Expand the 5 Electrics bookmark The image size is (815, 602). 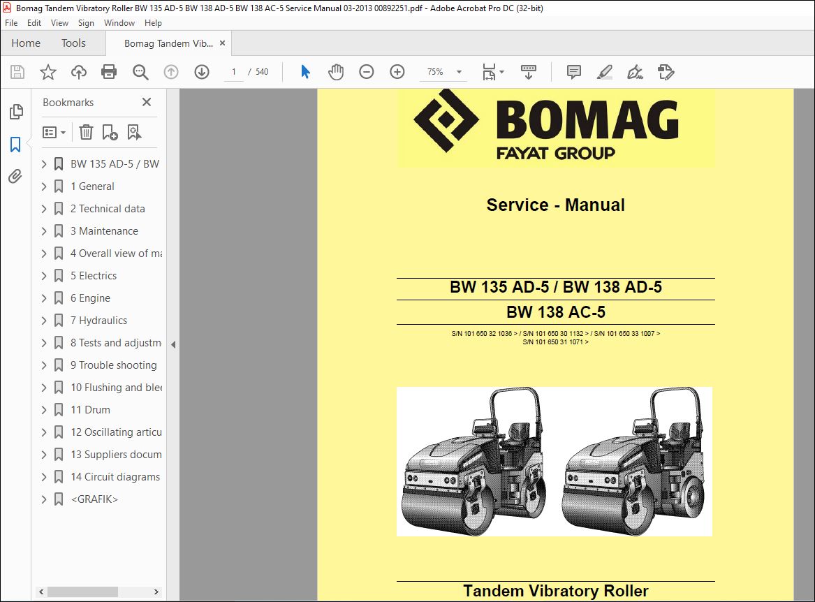[x=44, y=276]
